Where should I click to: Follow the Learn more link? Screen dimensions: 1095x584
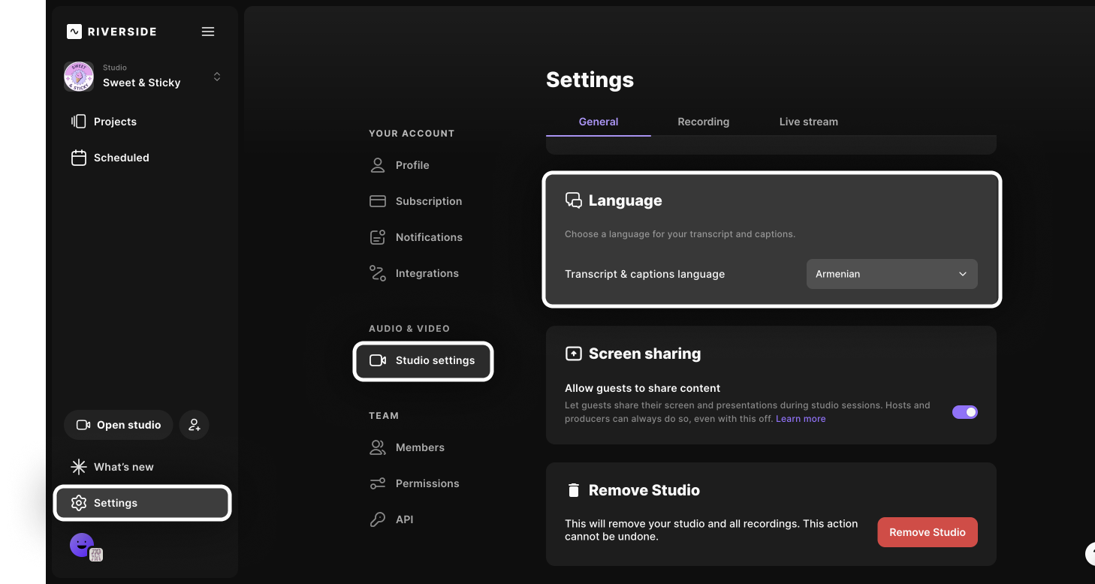pos(801,419)
